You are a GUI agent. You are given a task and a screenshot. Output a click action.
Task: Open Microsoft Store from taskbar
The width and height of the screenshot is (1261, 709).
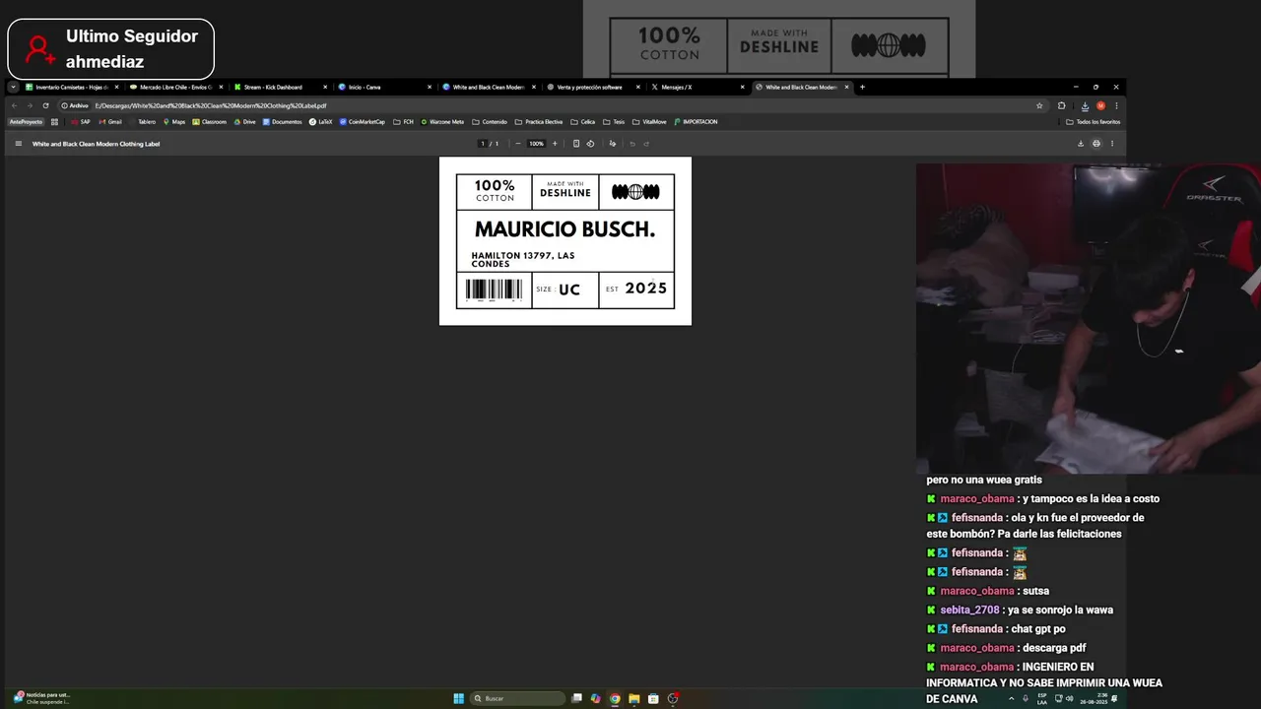coord(653,698)
